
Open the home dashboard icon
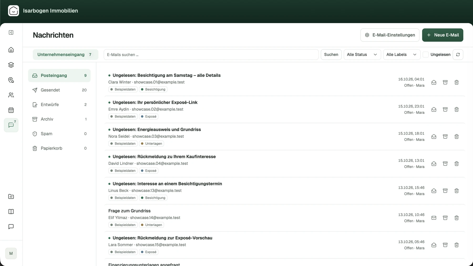coord(11,50)
